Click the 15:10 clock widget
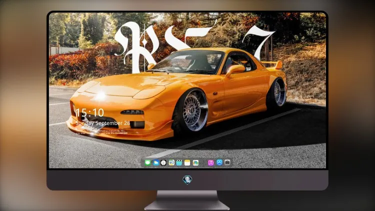 click(x=90, y=112)
